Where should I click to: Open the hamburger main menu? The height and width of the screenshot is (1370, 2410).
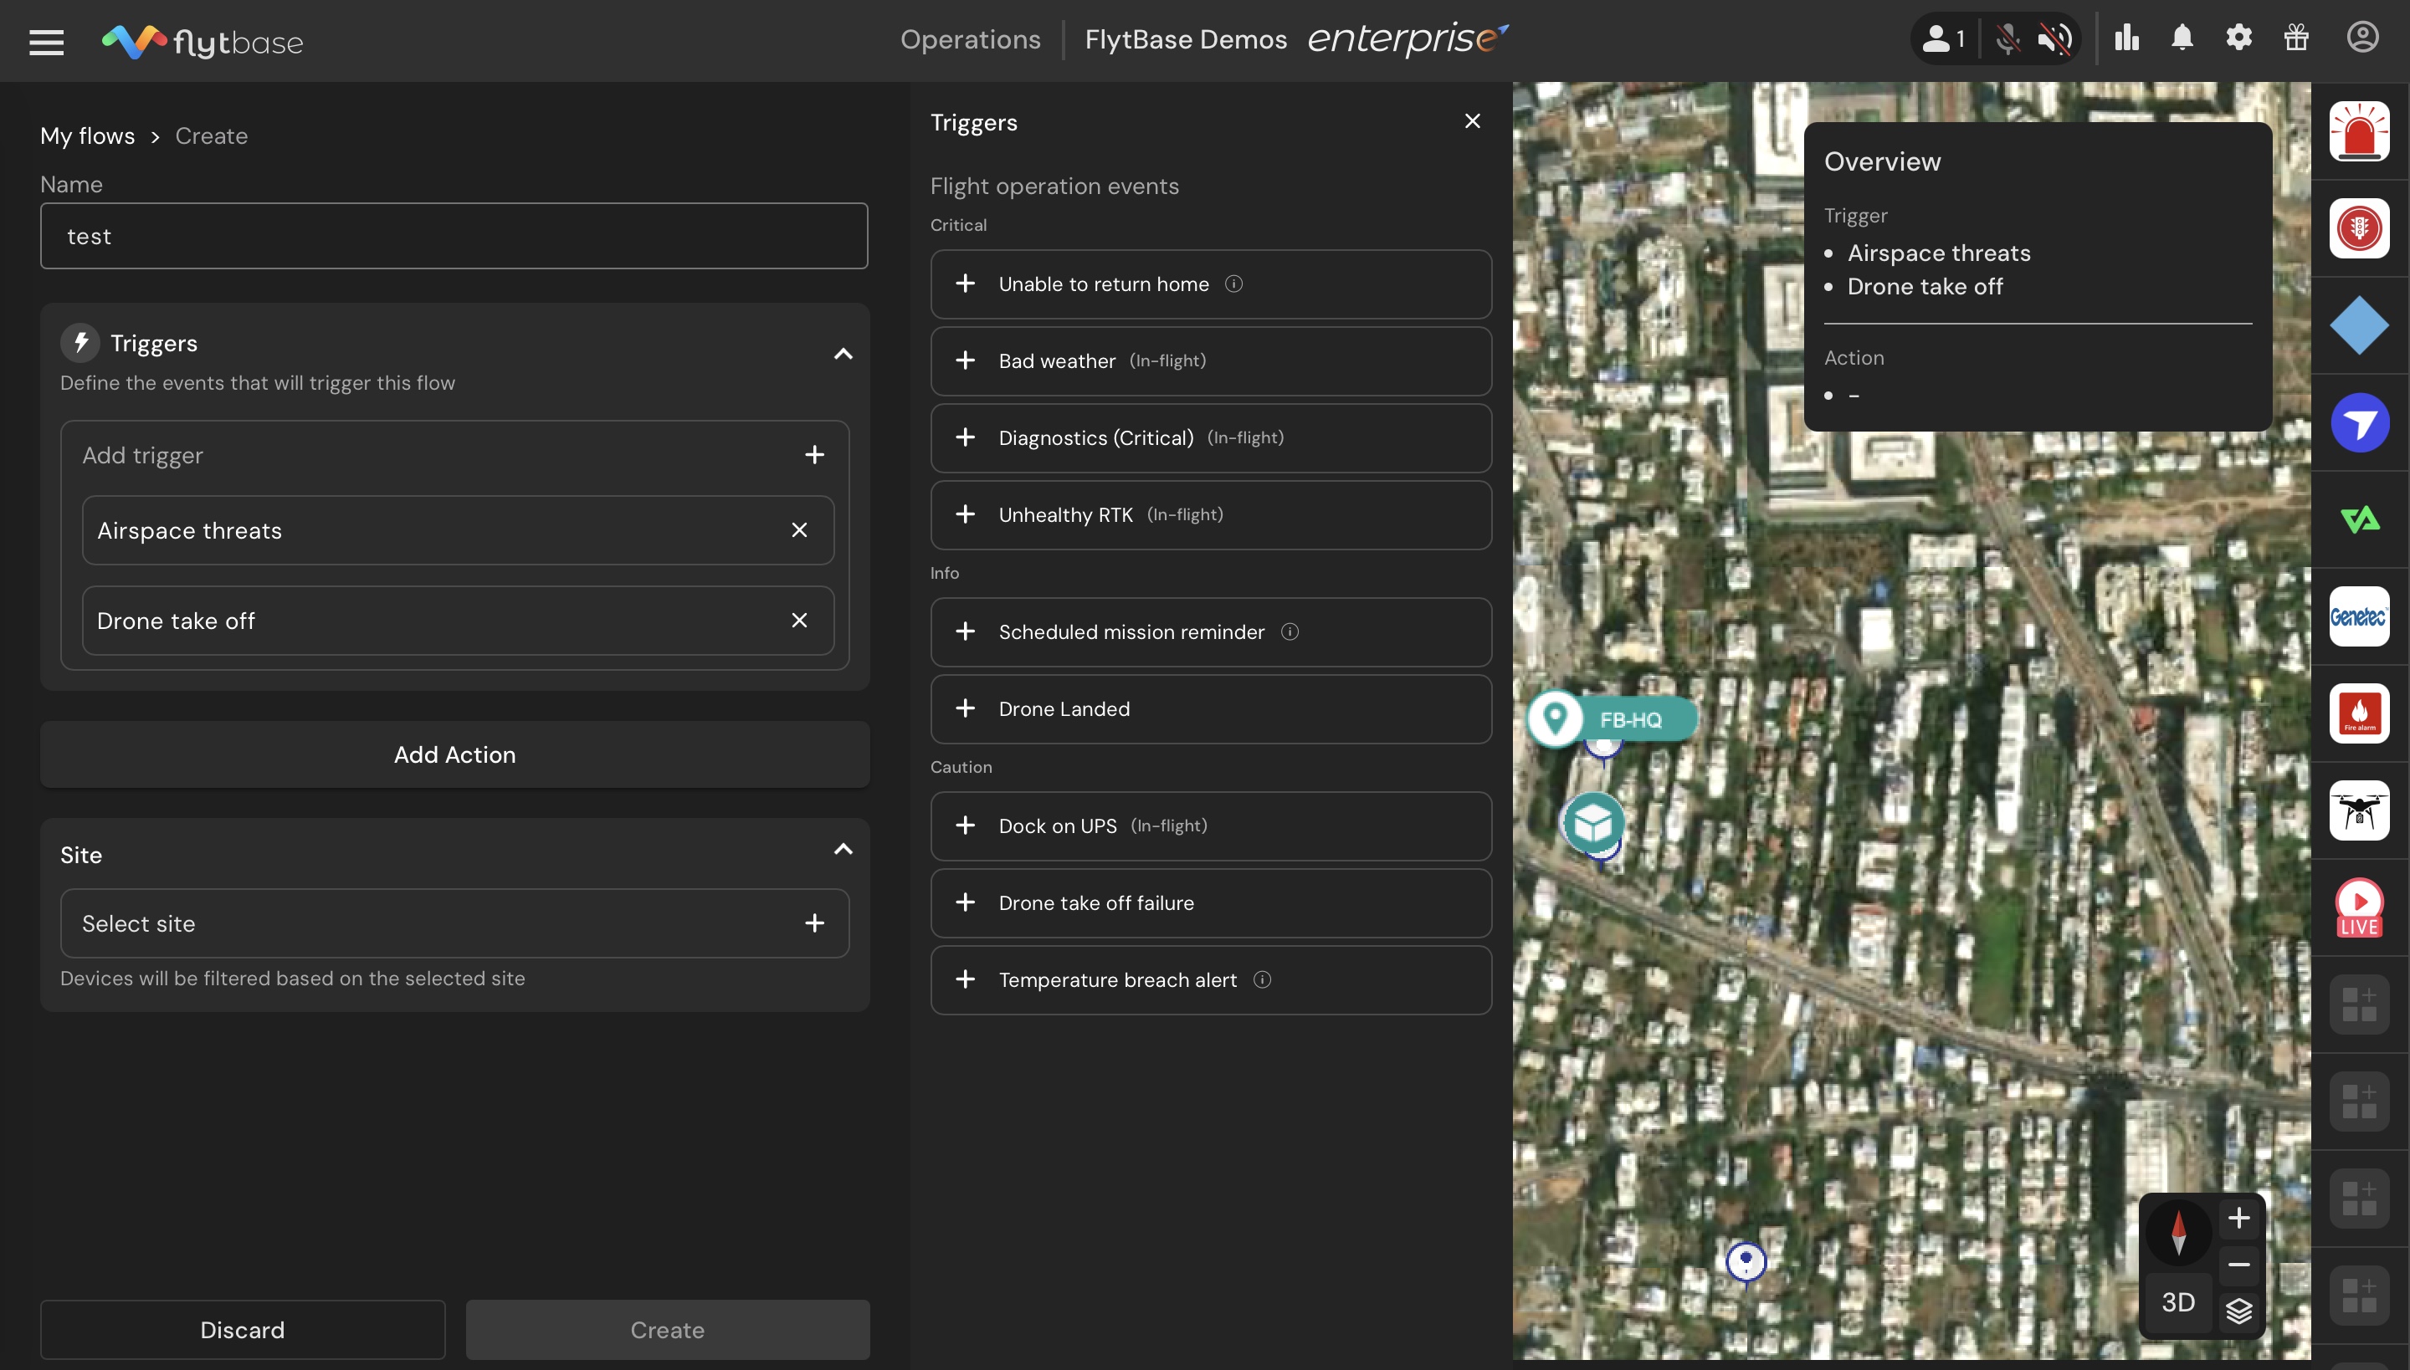(46, 42)
